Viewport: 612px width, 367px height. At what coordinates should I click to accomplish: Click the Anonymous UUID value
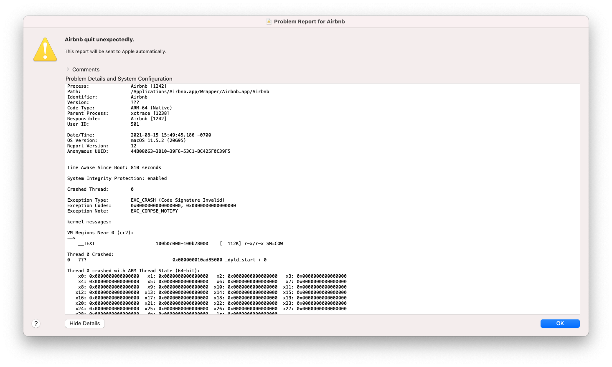[180, 152]
